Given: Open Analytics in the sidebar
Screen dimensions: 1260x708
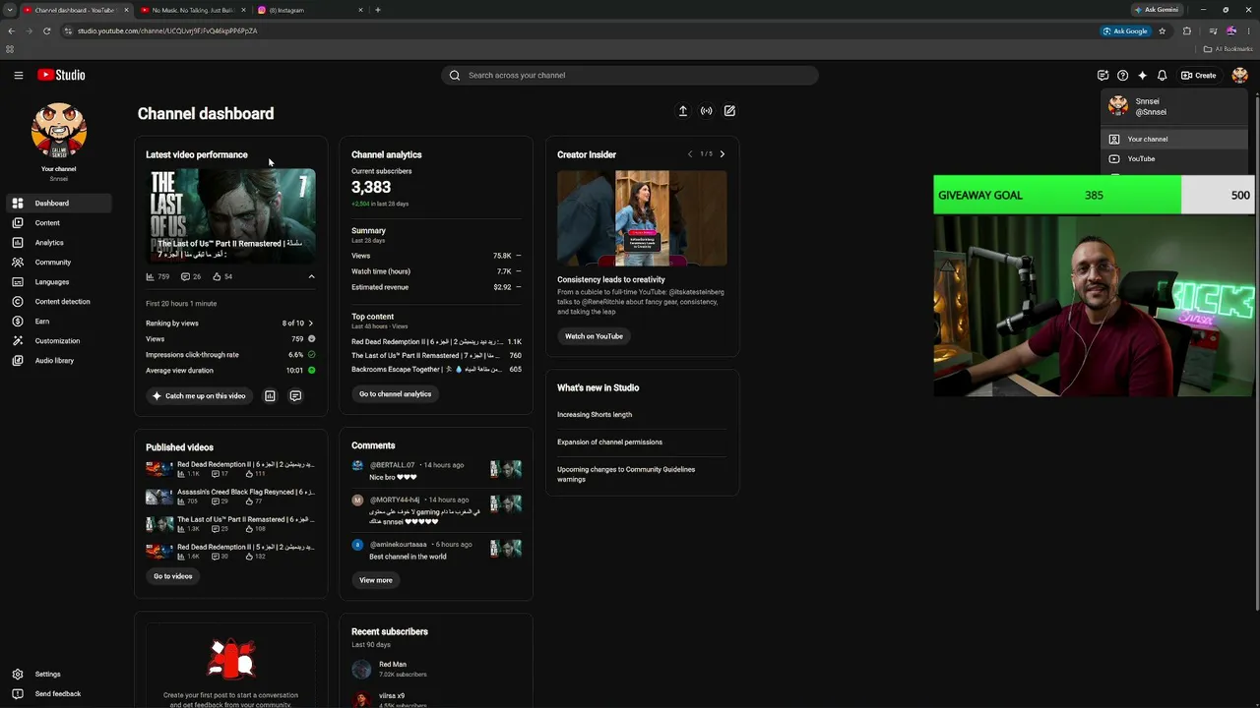Looking at the screenshot, I should point(59,243).
